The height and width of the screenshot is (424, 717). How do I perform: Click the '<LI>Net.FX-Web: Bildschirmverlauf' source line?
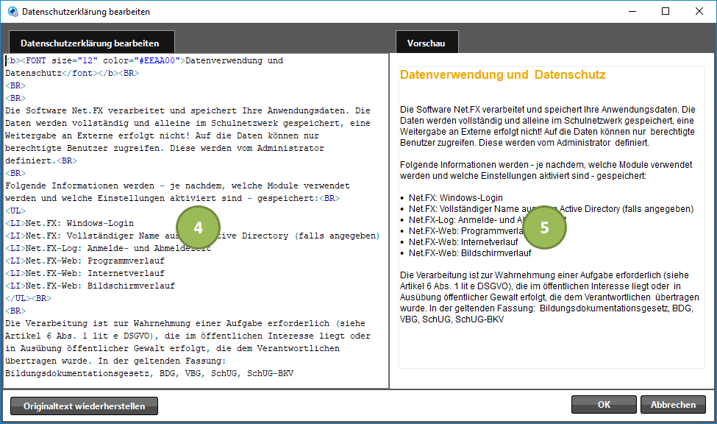coord(90,286)
